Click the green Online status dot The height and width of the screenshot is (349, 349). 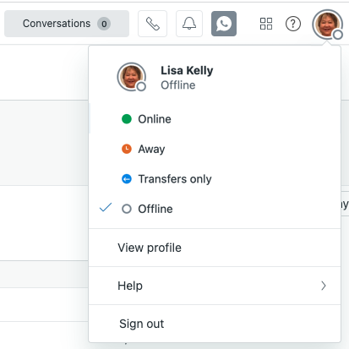coord(127,119)
